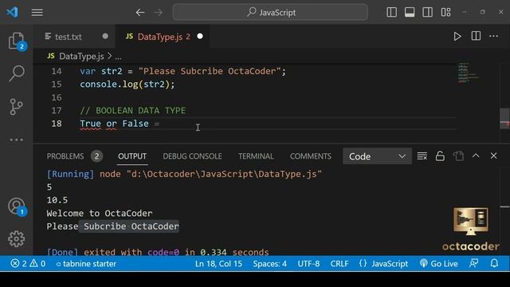The width and height of the screenshot is (510, 287).
Task: Open the Accounts menu icon
Action: (16, 206)
